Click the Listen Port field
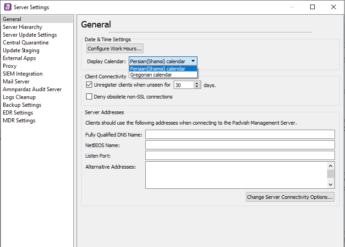Viewport: 345px width, 247px height. (240, 155)
